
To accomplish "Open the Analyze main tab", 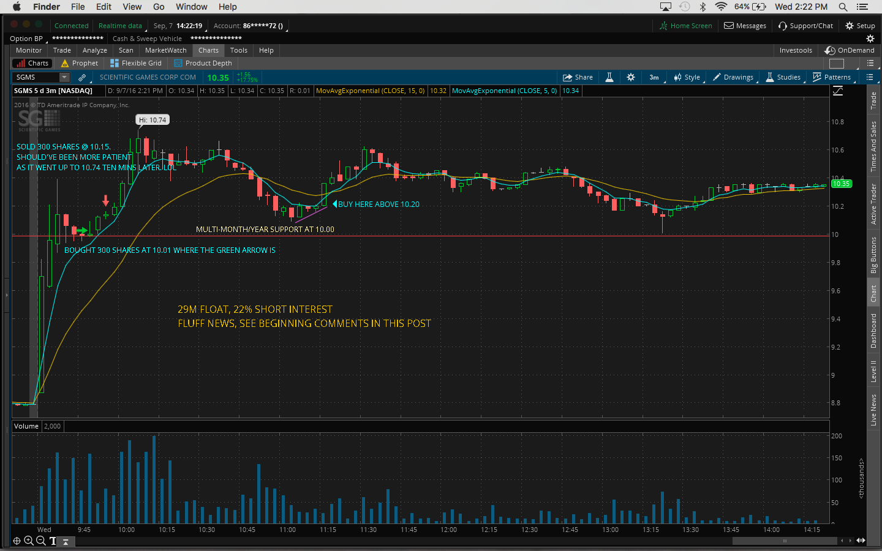I will (95, 50).
